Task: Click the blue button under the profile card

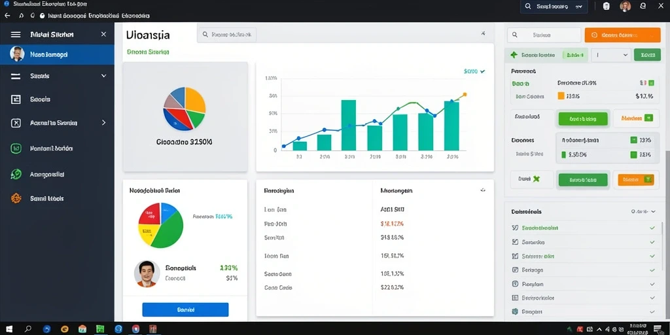Action: click(185, 309)
